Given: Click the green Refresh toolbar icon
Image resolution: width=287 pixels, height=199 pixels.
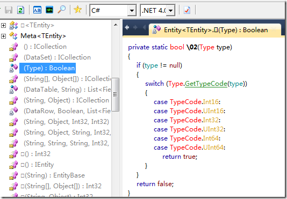Looking at the screenshot, I should click(20, 10).
